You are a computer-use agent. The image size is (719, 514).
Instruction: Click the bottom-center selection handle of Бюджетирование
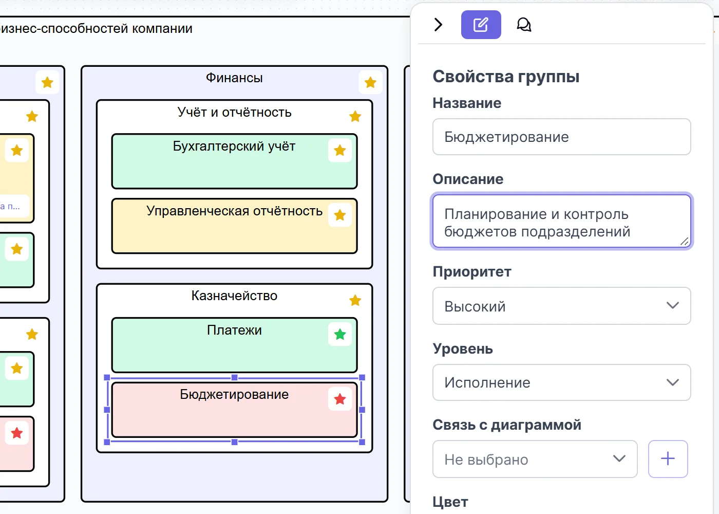tap(234, 442)
